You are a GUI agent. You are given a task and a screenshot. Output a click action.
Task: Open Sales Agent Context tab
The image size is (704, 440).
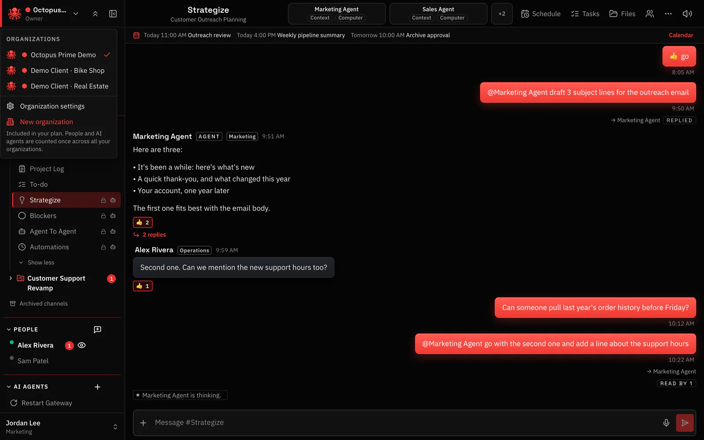pos(422,18)
